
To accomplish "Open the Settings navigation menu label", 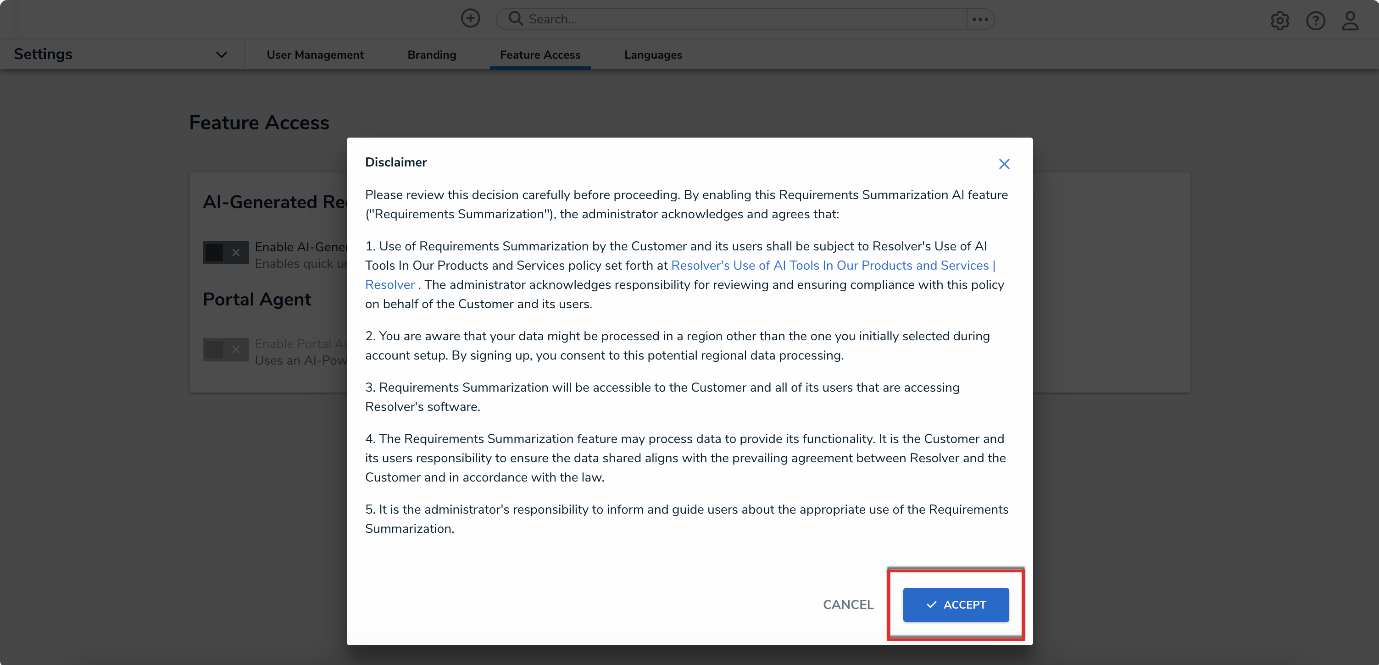I will point(43,54).
